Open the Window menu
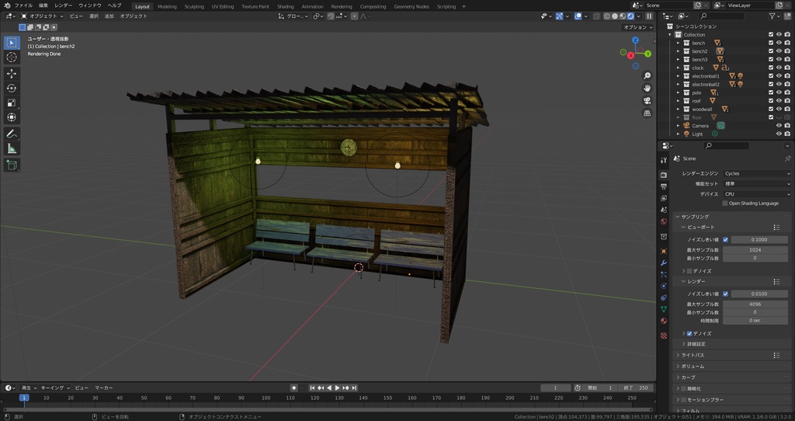The height and width of the screenshot is (421, 795). [x=90, y=5]
